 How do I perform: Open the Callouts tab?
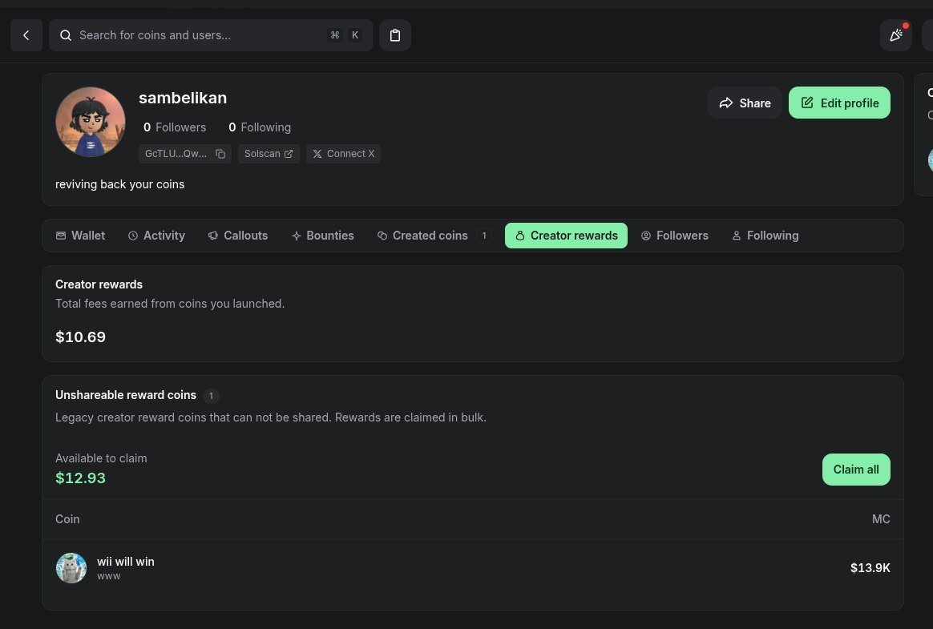[x=238, y=236]
